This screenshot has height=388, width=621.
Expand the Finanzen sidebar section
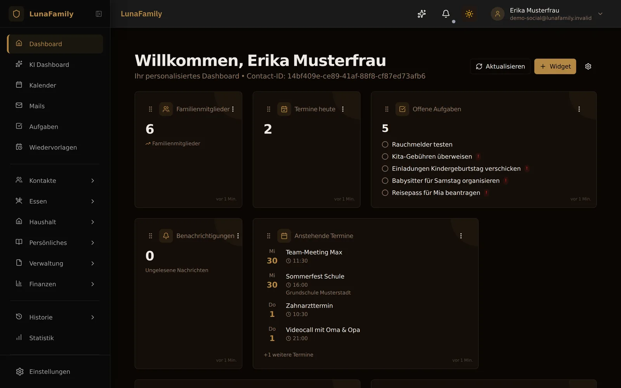pos(55,284)
